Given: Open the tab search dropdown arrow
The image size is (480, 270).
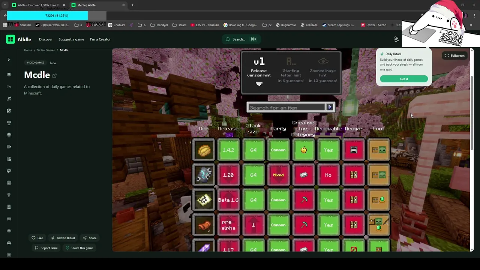Looking at the screenshot, I should click(4, 5).
